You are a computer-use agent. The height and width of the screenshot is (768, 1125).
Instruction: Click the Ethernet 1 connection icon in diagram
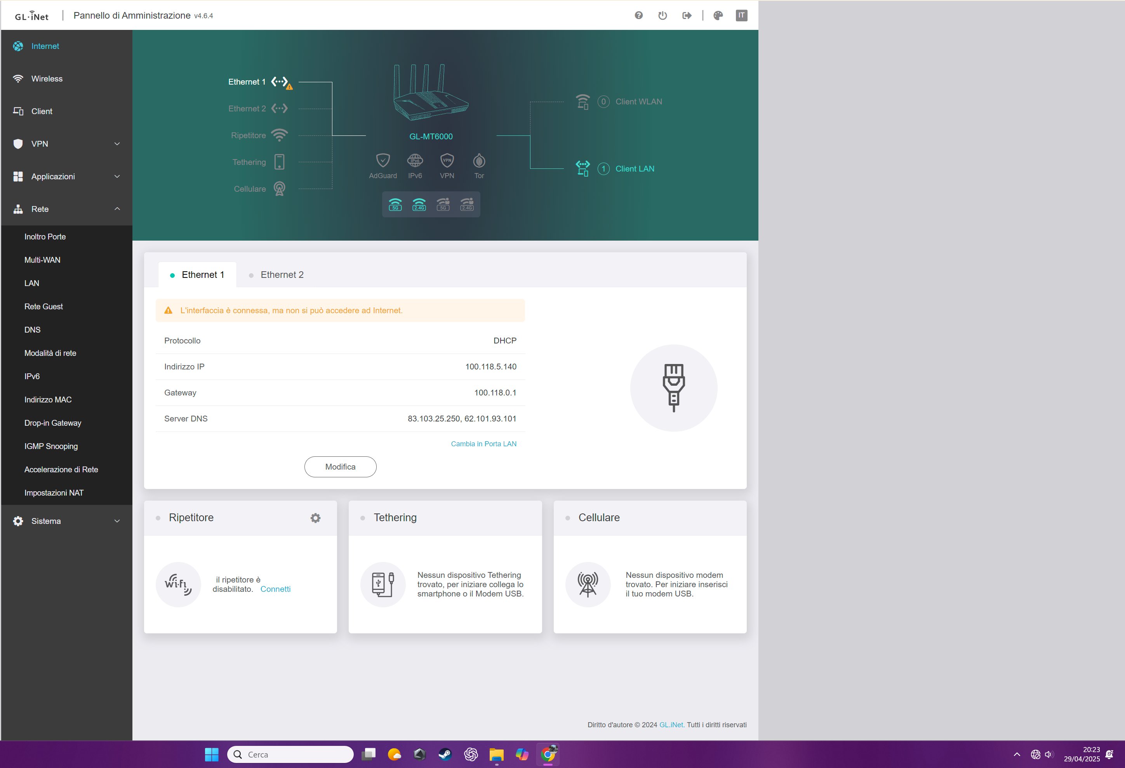click(280, 82)
